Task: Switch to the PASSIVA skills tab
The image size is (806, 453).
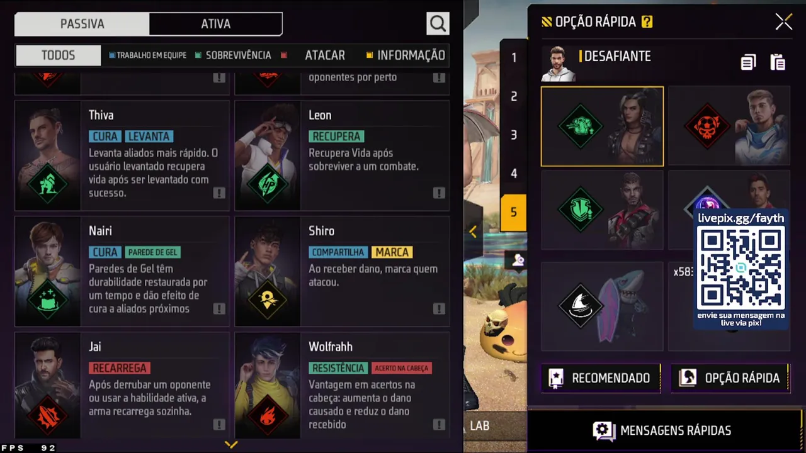Action: (x=82, y=24)
